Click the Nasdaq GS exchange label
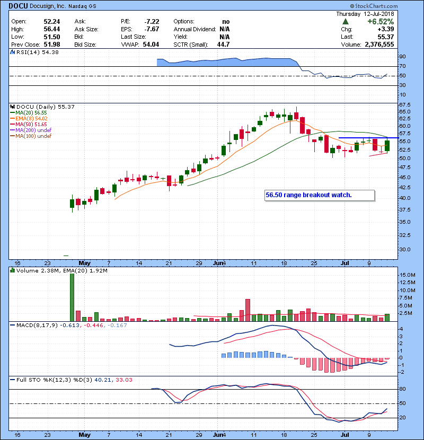Viewport: 424px width, 440px height. click(82, 6)
